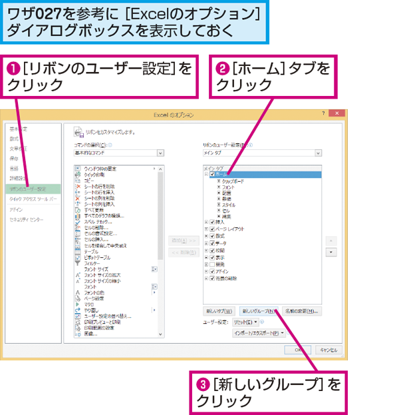399x415 pixels.
Task: Click command list scrollbar down arrow
Action: pyautogui.click(x=160, y=334)
